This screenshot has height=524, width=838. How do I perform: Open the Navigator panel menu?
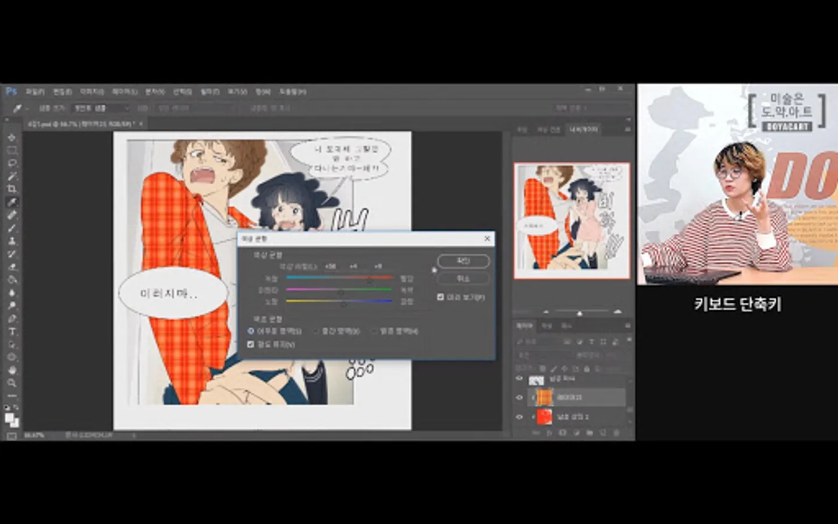627,129
